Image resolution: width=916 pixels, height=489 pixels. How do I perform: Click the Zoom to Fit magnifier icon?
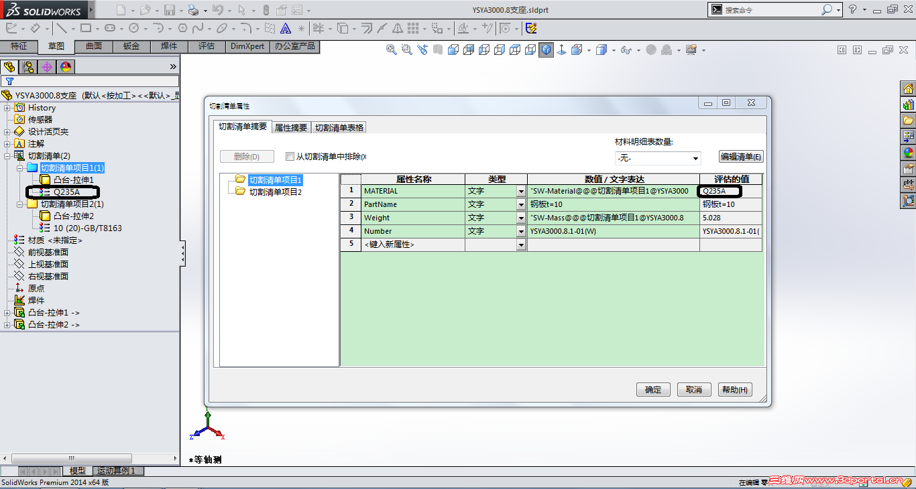point(392,50)
